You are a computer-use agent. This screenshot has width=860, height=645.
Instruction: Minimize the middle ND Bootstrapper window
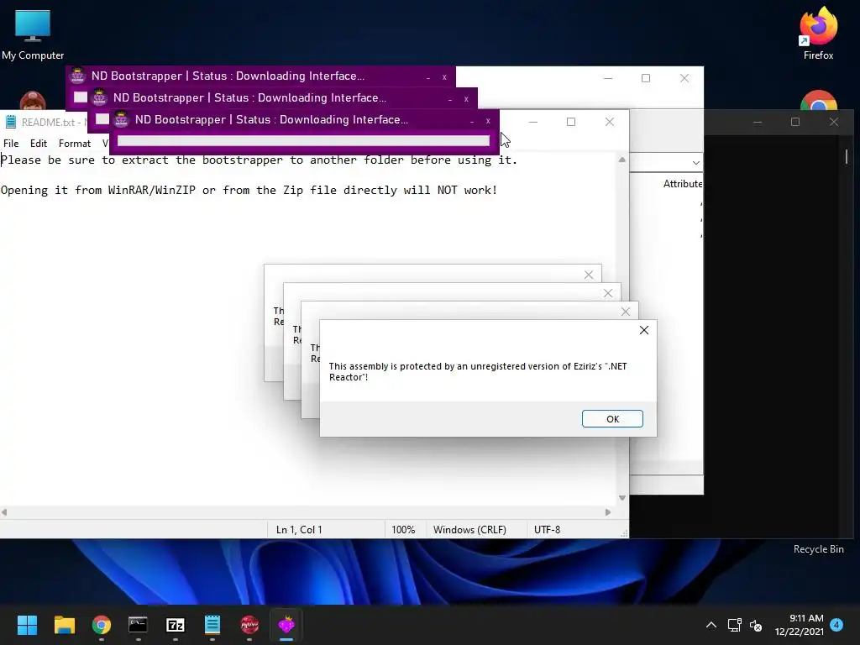[x=450, y=99]
